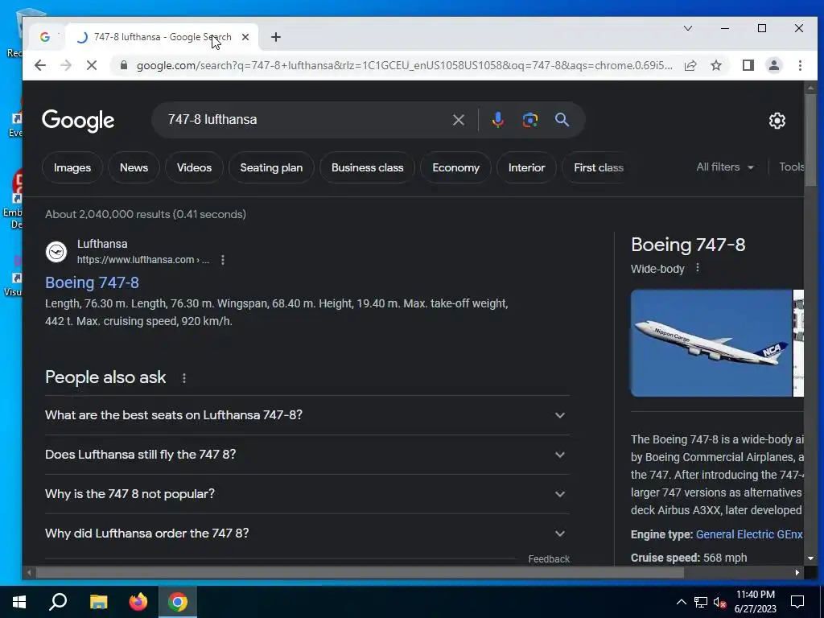This screenshot has width=824, height=618.
Task: Expand Does Lufthansa still fly question
Action: (307, 455)
